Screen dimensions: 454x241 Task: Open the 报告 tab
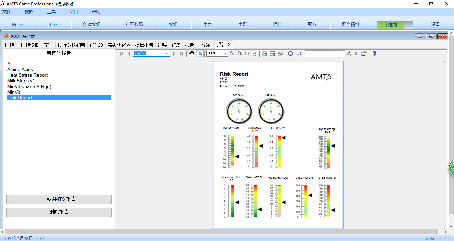(x=190, y=45)
